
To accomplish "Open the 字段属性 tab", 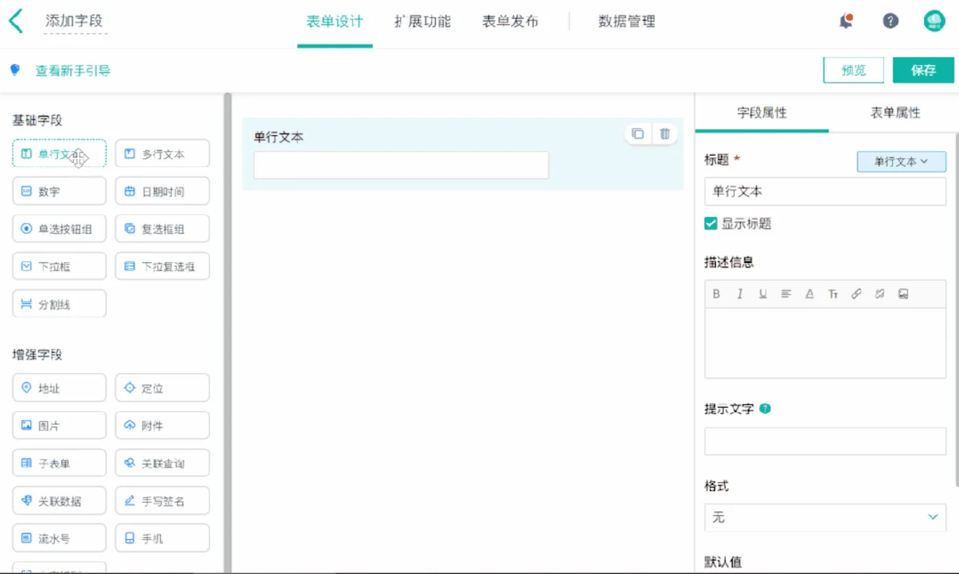I will point(762,113).
